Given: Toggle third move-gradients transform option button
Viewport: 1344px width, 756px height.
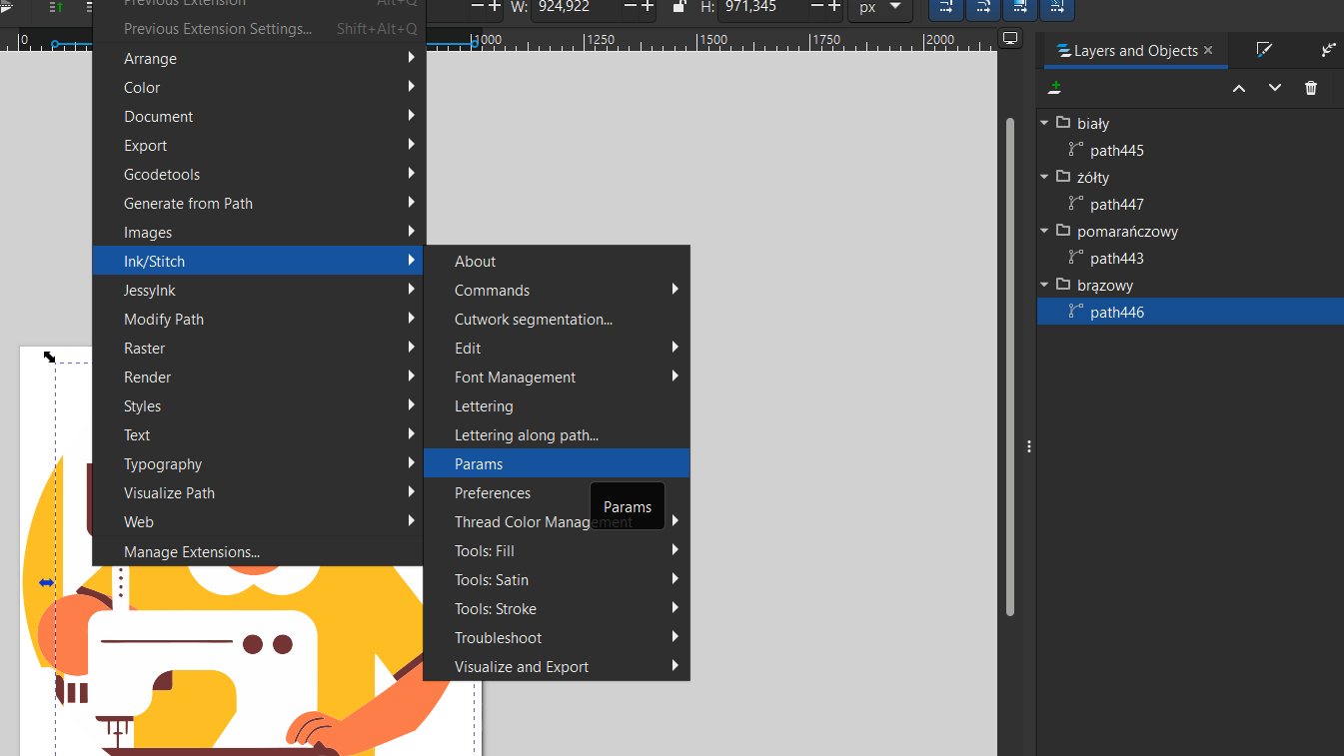Looking at the screenshot, I should point(1020,9).
